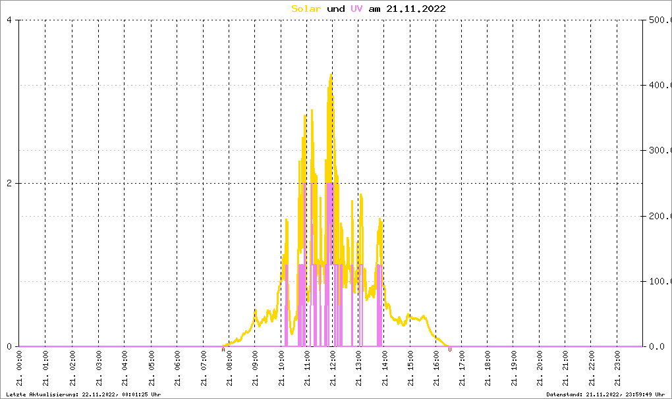Click the date "21.11.2022" in chart title
The image size is (672, 399).
click(x=416, y=9)
